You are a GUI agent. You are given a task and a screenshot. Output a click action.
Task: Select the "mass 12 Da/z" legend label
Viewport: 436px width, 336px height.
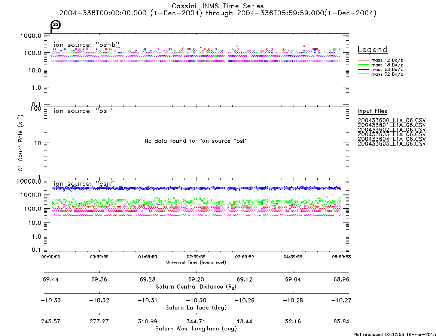tap(387, 60)
